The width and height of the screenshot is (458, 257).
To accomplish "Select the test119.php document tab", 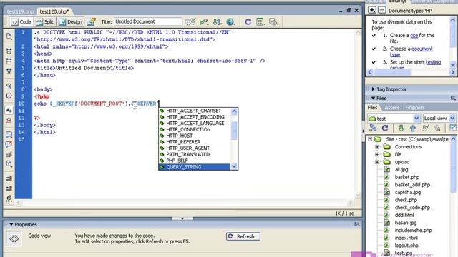I will (x=20, y=11).
